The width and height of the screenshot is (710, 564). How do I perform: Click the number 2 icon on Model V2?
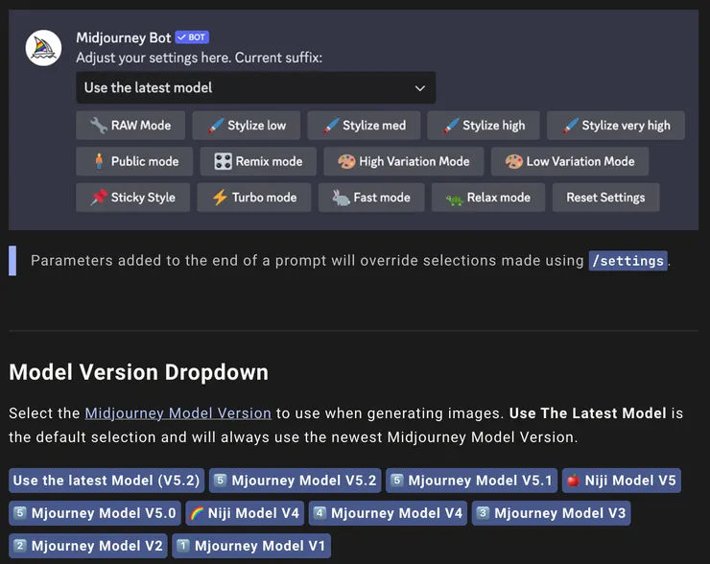point(19,545)
